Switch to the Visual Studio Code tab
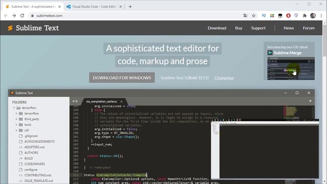 94,7
